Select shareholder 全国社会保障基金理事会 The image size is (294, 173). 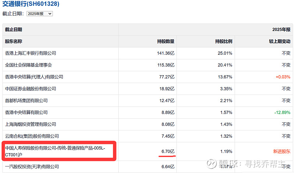[x=29, y=65]
